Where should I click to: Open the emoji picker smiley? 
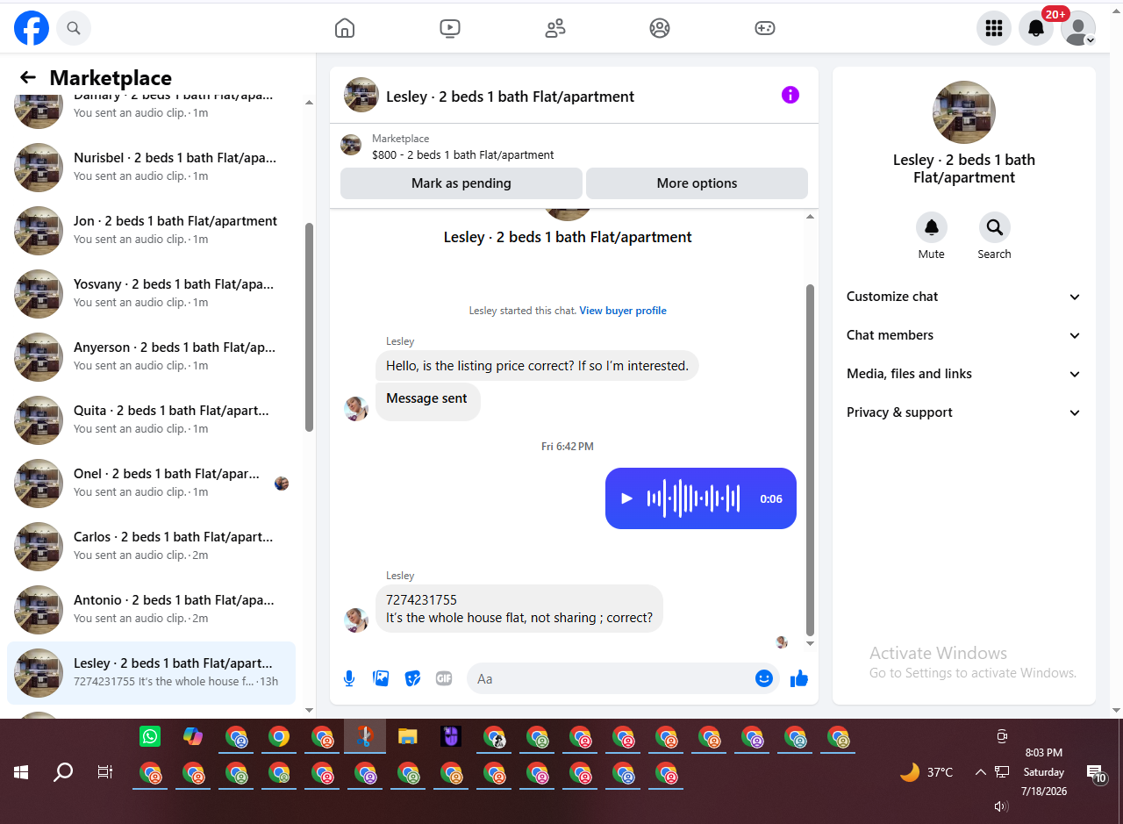pyautogui.click(x=764, y=678)
